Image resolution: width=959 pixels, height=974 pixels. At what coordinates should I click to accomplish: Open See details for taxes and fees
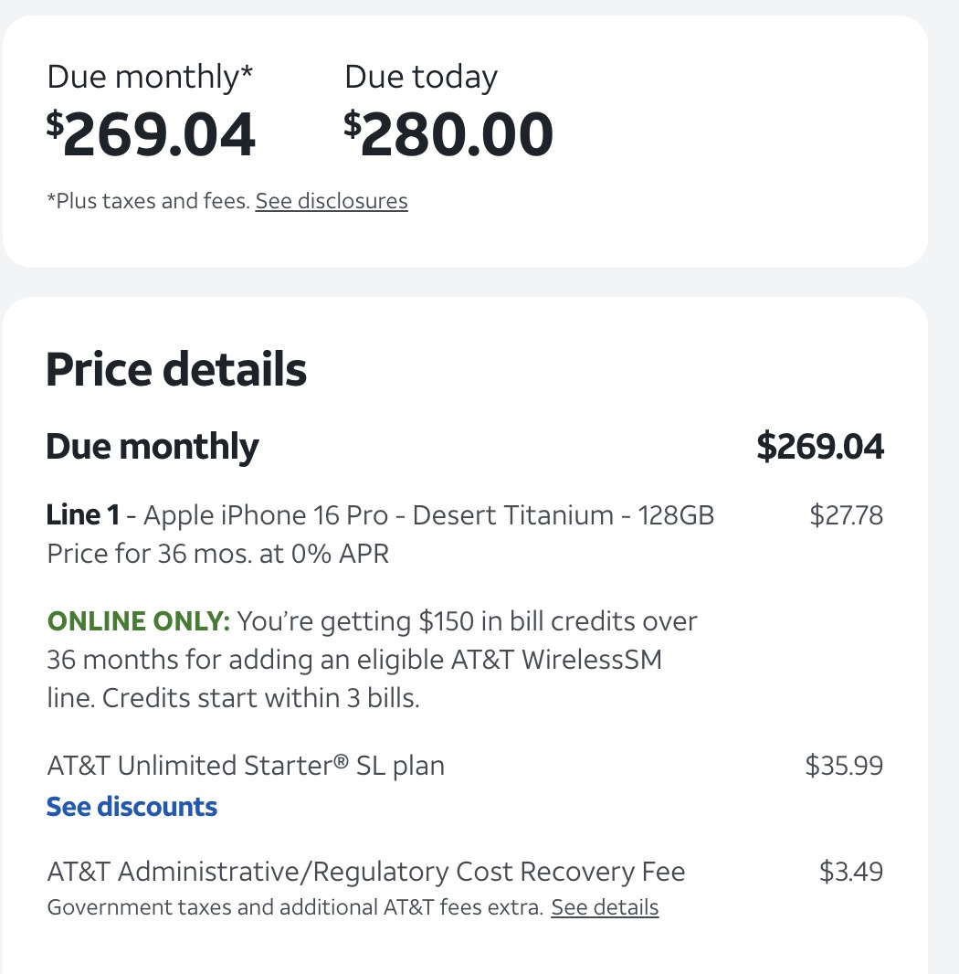click(x=605, y=907)
